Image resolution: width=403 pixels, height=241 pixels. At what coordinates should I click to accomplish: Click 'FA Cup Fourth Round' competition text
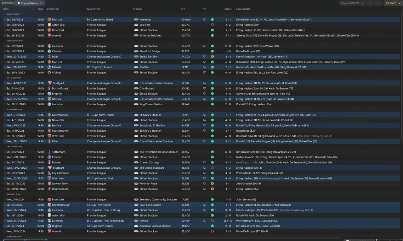coord(99,226)
